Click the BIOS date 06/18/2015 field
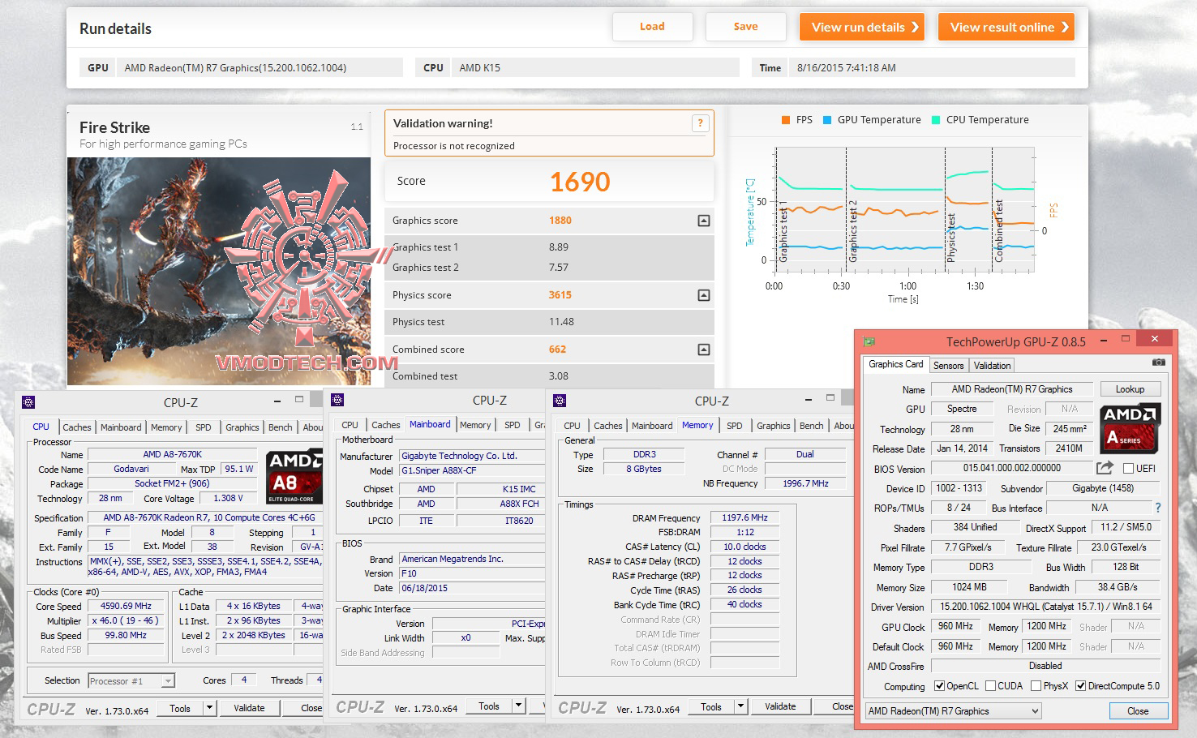1197x738 pixels. [x=471, y=588]
